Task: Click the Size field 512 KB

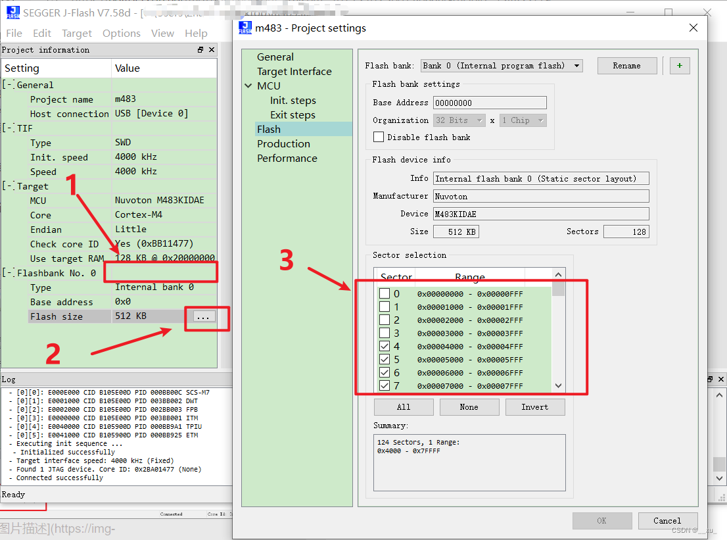Action: (x=456, y=232)
